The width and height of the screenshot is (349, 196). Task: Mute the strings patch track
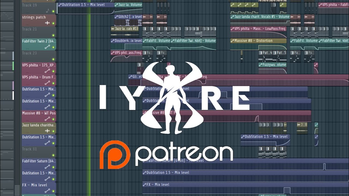[x=53, y=23]
